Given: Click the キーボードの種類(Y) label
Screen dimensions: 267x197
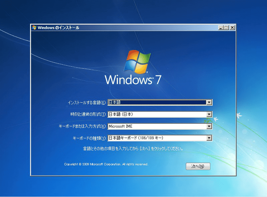Looking at the screenshot, I should (89, 138).
